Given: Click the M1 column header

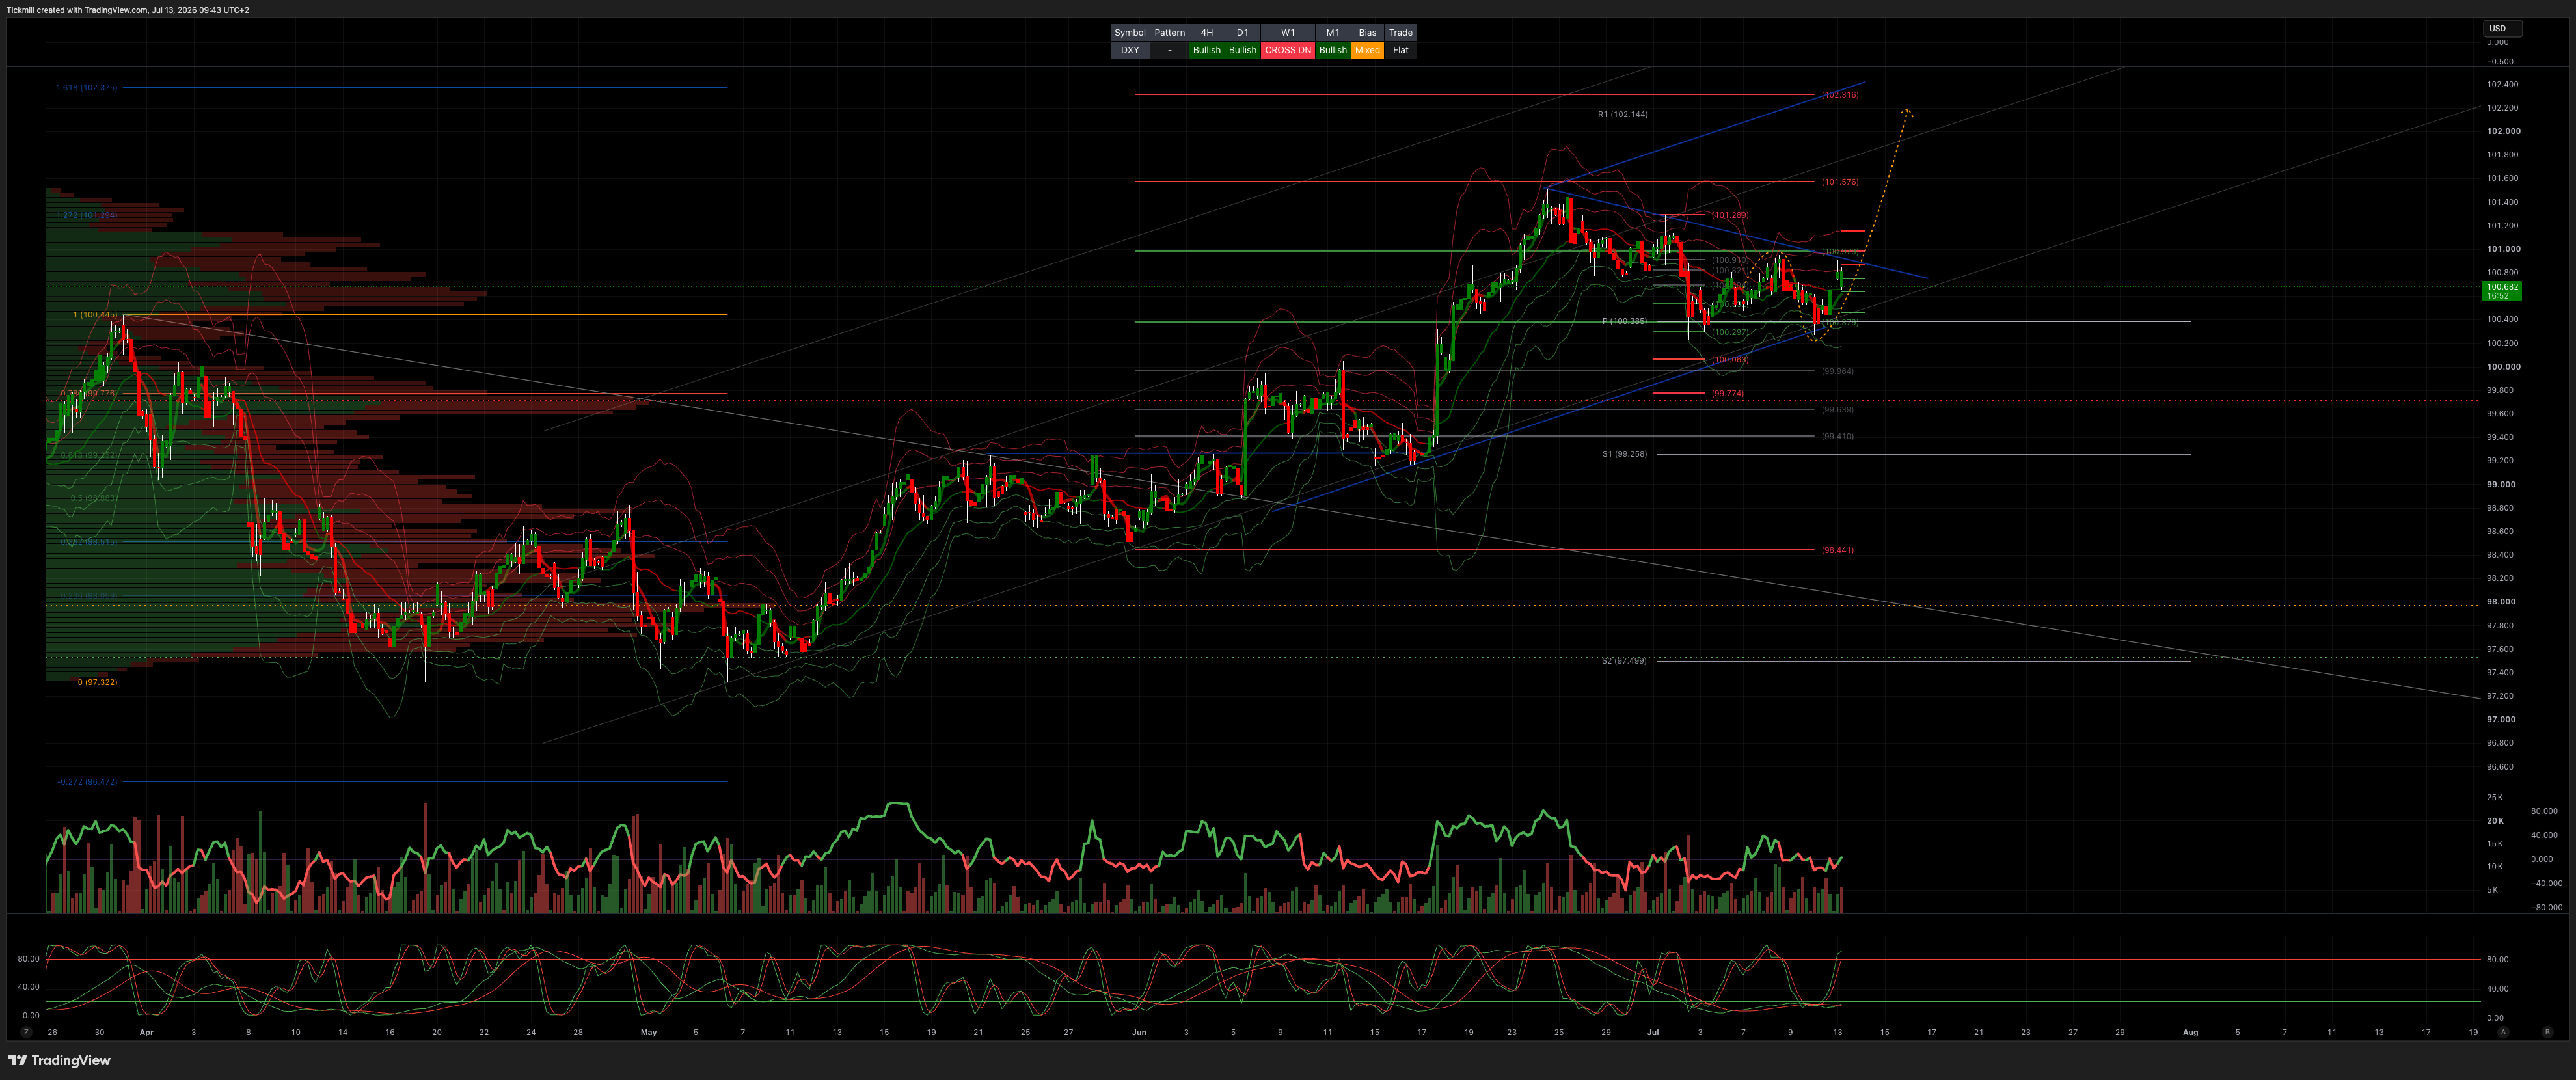Looking at the screenshot, I should 1333,33.
